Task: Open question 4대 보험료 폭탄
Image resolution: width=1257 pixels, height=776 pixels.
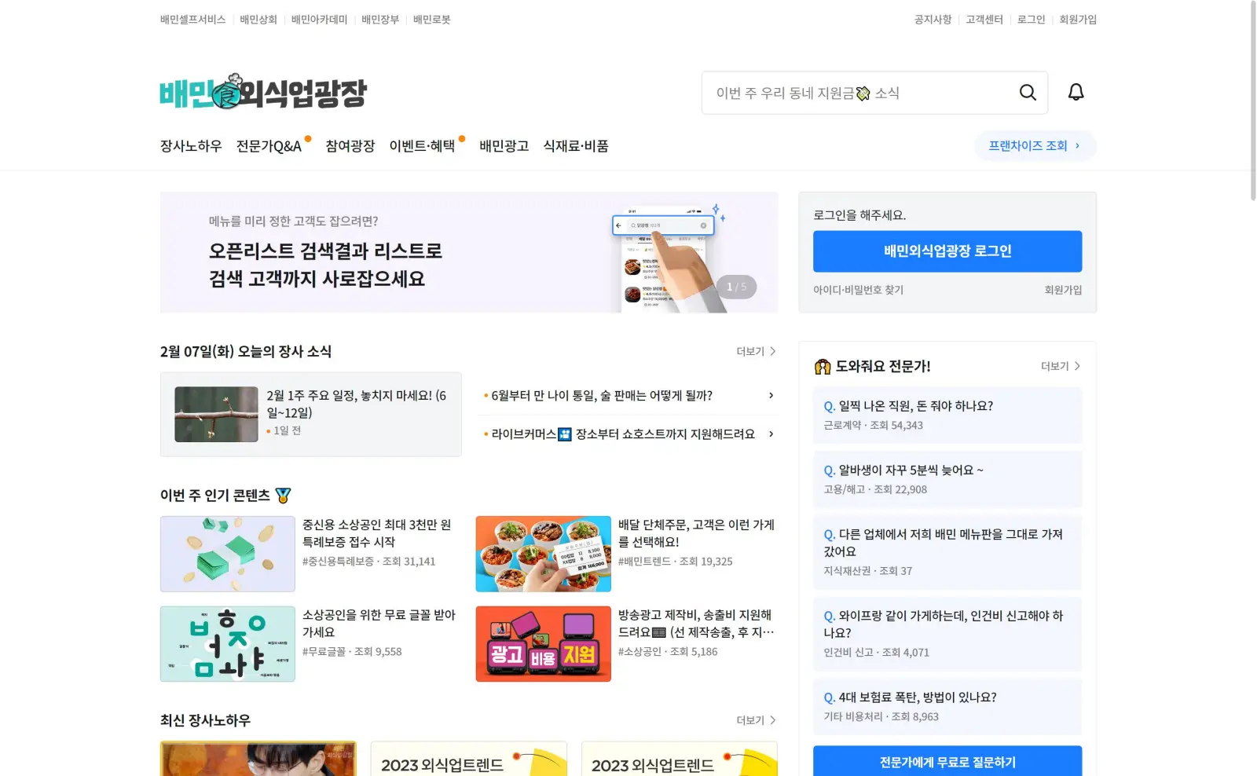Action: pyautogui.click(x=947, y=706)
